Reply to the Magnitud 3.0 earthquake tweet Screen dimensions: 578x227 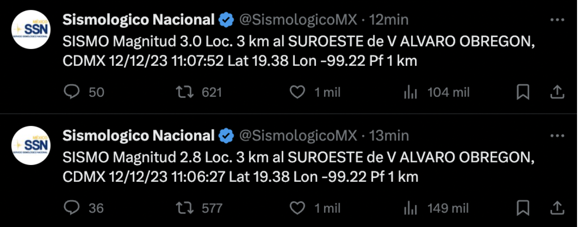click(x=72, y=92)
